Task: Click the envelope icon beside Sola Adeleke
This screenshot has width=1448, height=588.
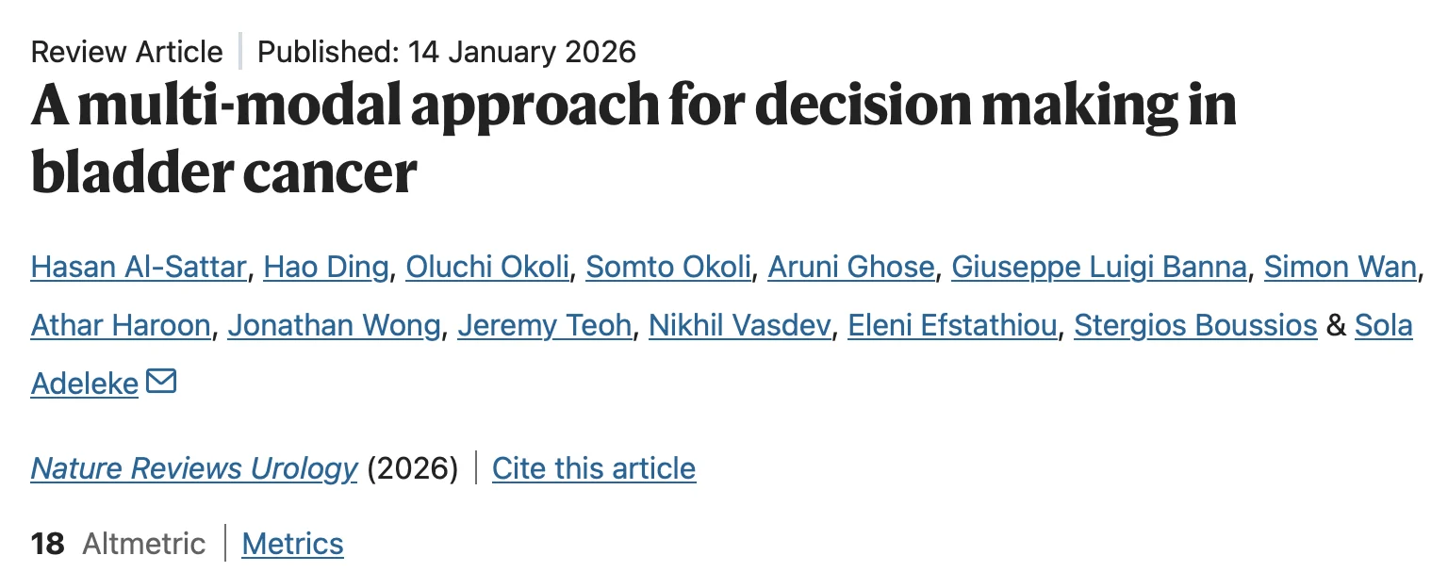Action: (x=162, y=382)
